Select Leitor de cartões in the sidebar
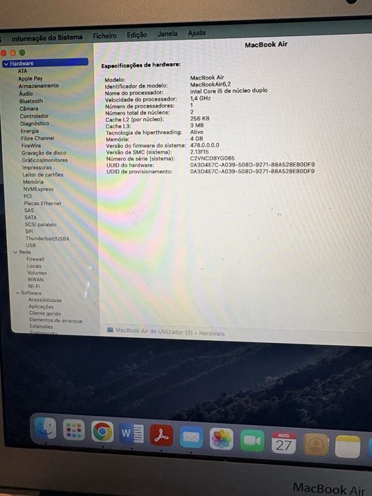Screen dimensions: 372x496 [x=43, y=174]
